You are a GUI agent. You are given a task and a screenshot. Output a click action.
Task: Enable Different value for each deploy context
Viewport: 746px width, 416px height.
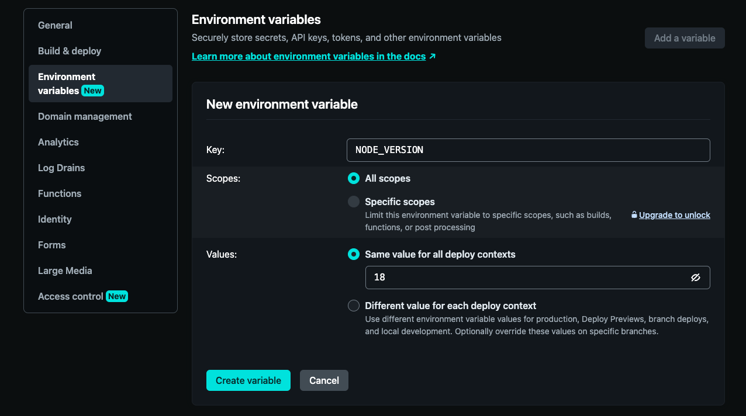pyautogui.click(x=353, y=306)
